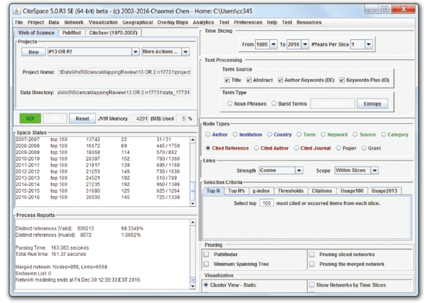Click the Data Directory path field

point(124,93)
